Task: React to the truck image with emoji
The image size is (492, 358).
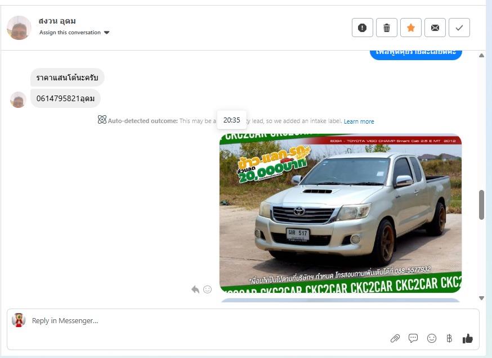Action: (207, 289)
